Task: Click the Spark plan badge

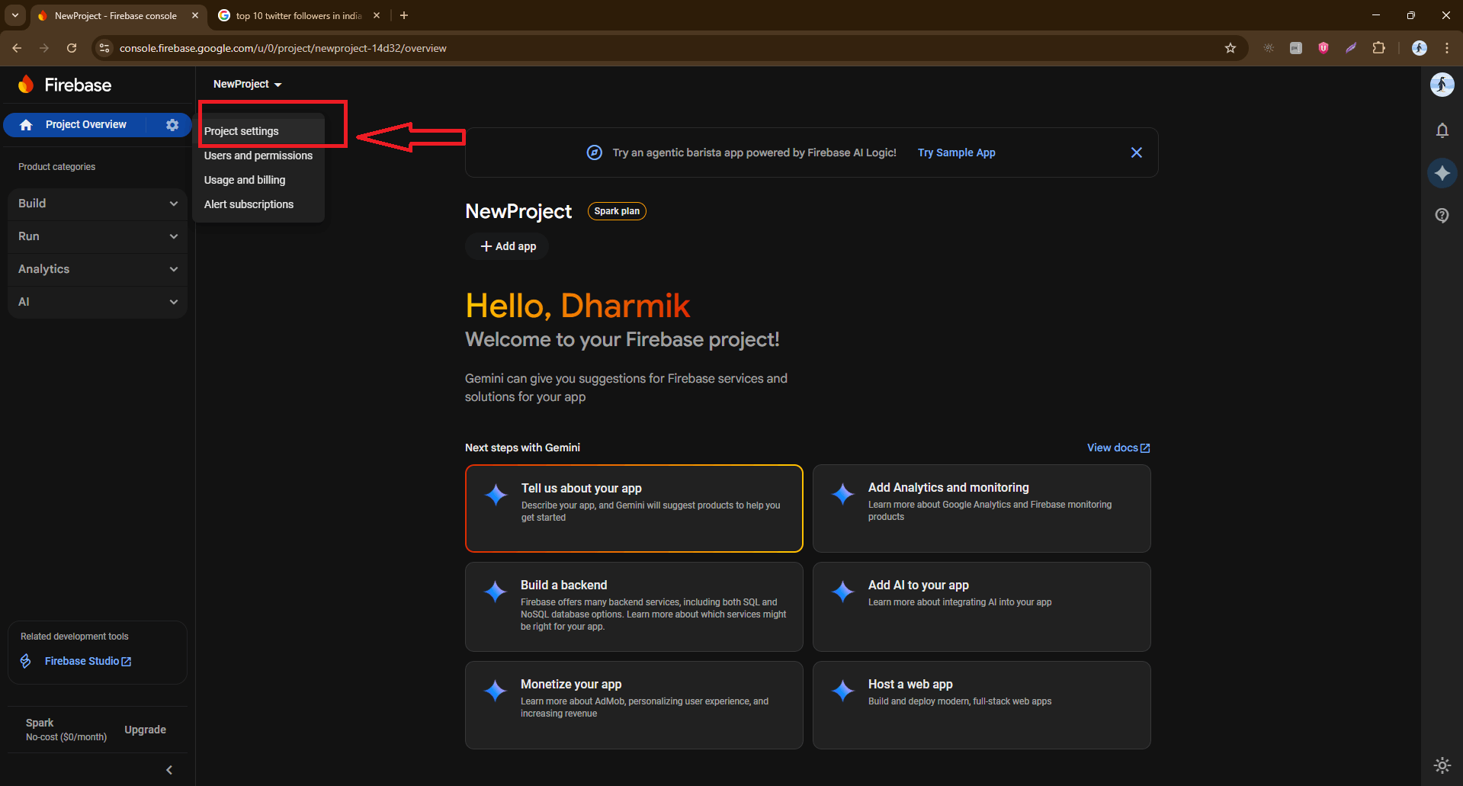Action: pos(617,211)
